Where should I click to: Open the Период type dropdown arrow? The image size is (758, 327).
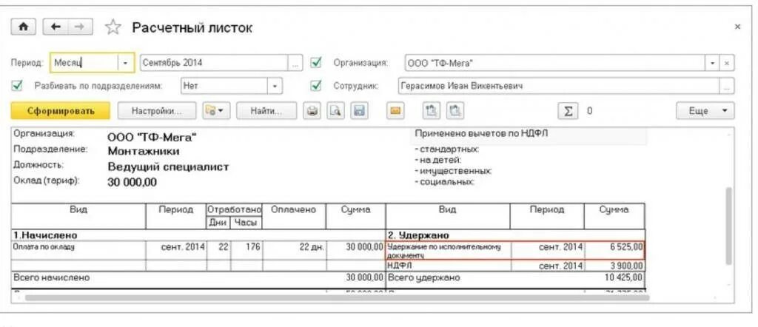[x=126, y=63]
